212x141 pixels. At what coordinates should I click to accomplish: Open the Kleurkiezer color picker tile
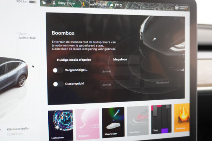(x=113, y=122)
